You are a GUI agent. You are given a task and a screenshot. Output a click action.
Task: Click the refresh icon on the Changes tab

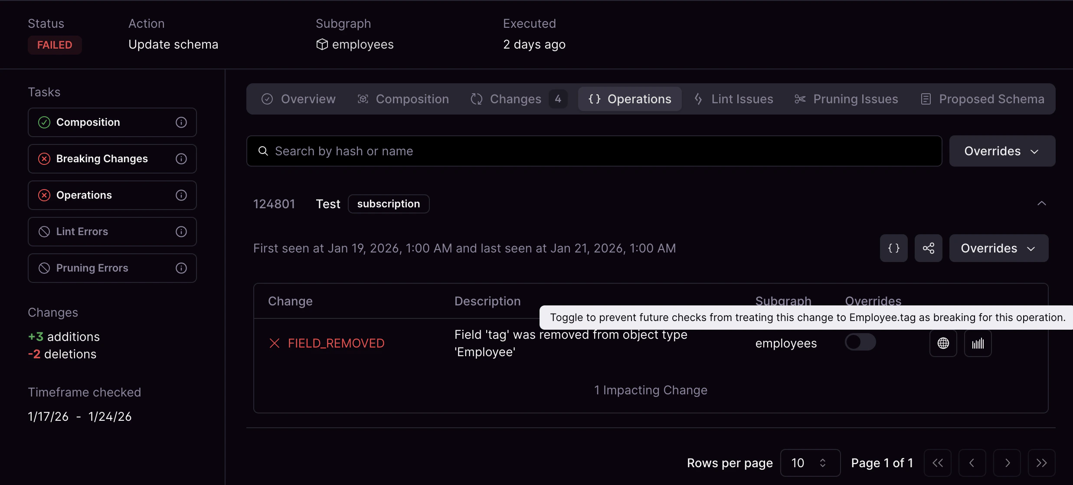476,99
